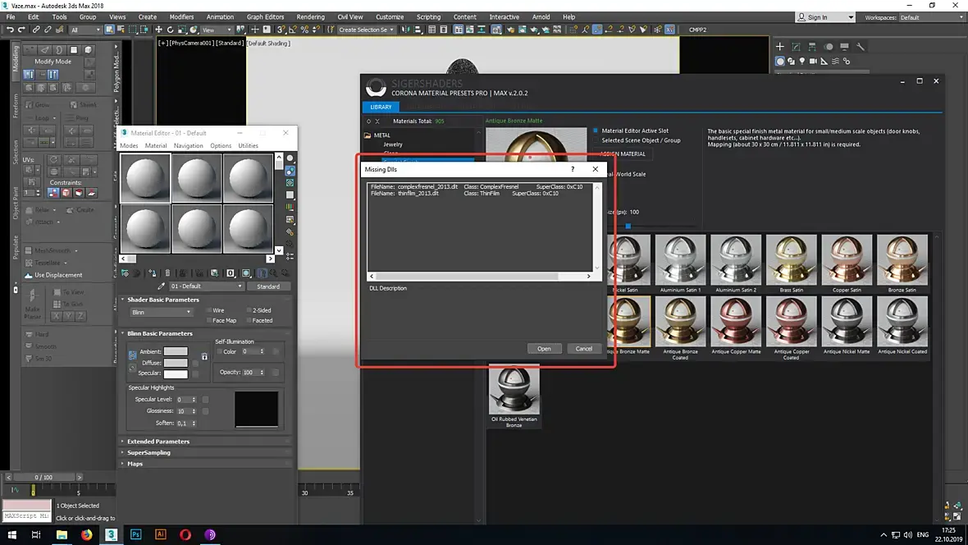Toggle Ambient-Diffuse lock button

click(x=132, y=356)
